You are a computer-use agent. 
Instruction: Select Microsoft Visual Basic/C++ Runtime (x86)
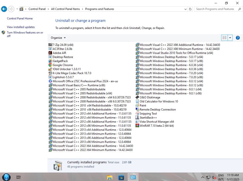tap(77, 85)
